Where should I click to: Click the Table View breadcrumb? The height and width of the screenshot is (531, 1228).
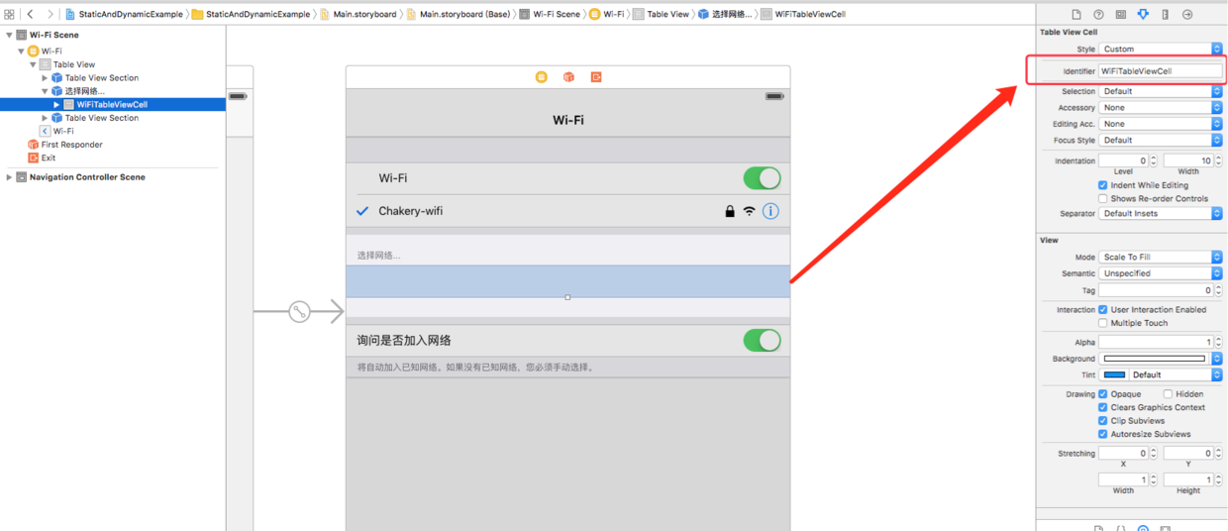pos(662,15)
